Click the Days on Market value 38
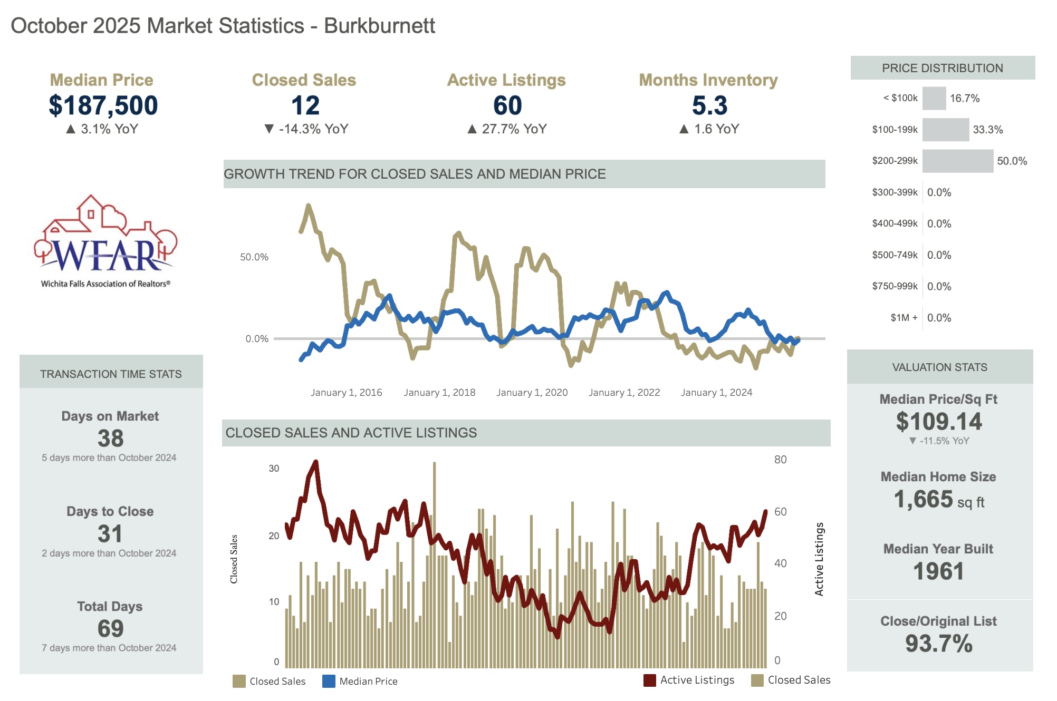The height and width of the screenshot is (701, 1057). click(x=110, y=438)
